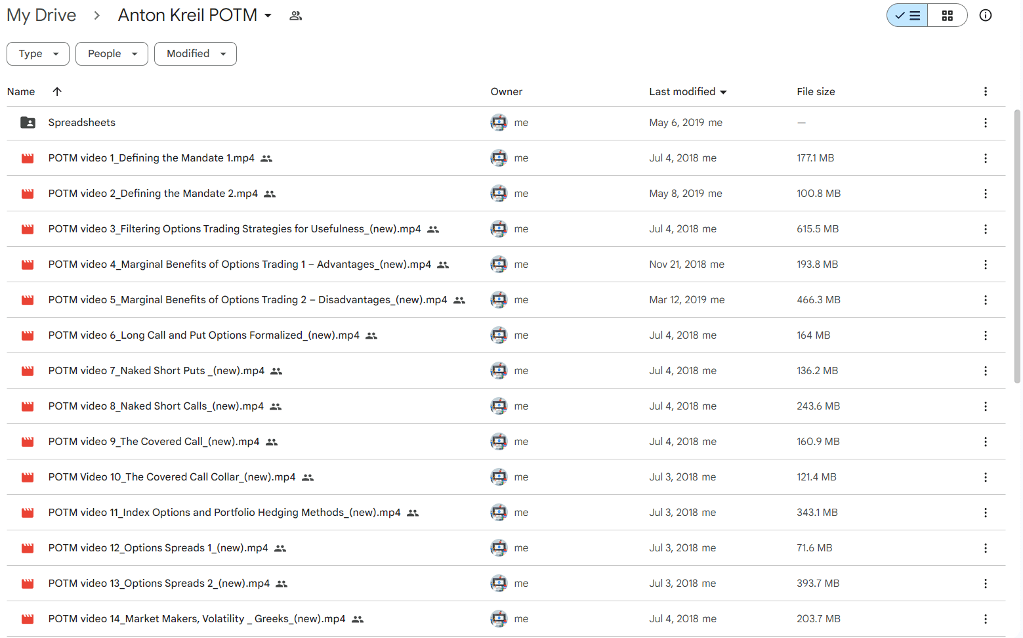Screen dimensions: 1023x638
Task: Click the Mar 12, 2019 modified date
Action: click(x=678, y=300)
